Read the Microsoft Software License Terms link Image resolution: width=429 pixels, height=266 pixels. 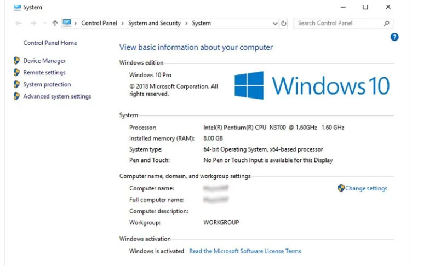click(245, 251)
